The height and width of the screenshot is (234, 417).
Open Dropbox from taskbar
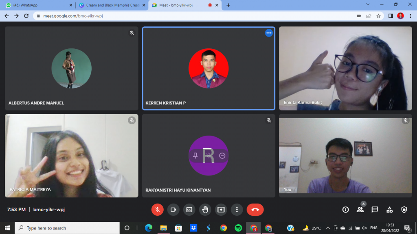pyautogui.click(x=193, y=228)
